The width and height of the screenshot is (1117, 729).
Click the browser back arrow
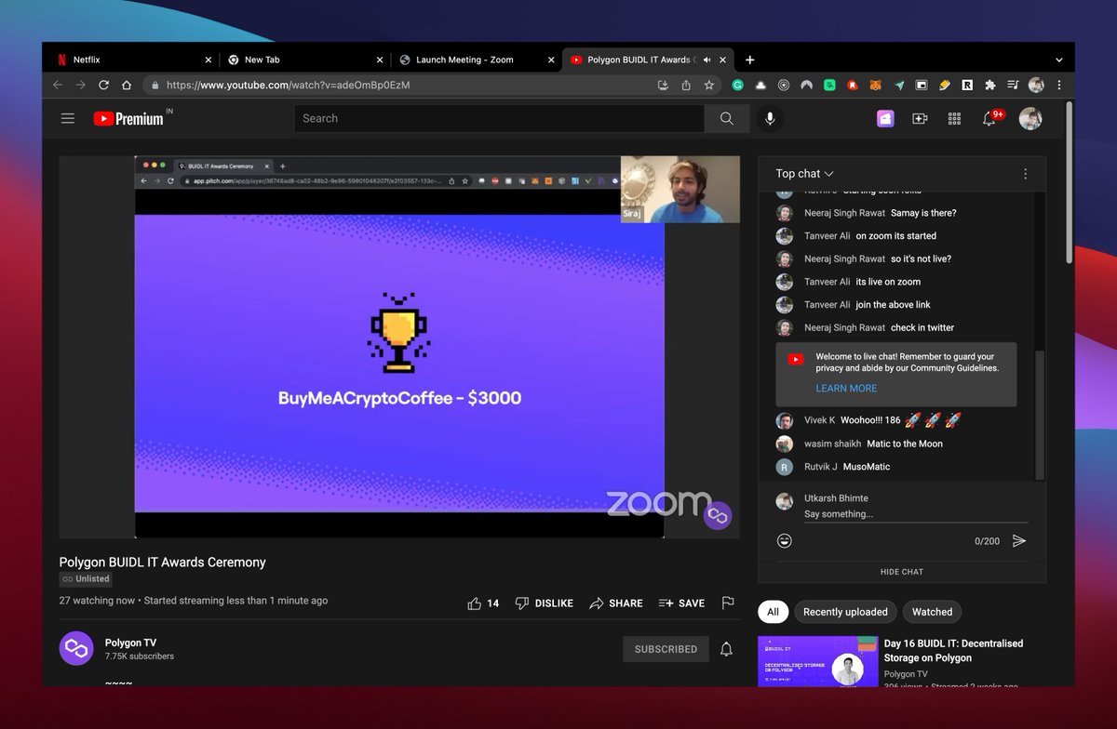pyautogui.click(x=58, y=85)
